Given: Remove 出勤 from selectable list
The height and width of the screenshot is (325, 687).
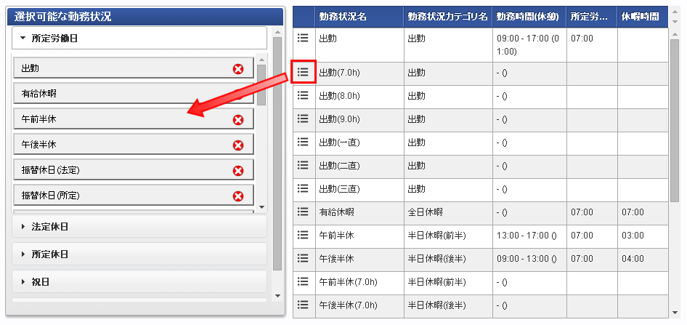Looking at the screenshot, I should (238, 69).
